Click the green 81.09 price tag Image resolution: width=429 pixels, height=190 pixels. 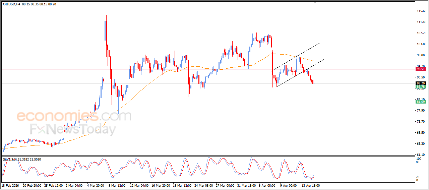tap(421, 102)
